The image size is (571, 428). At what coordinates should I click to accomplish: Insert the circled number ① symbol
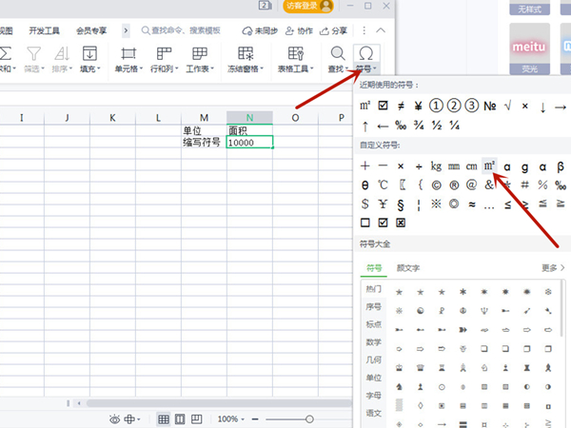coord(436,106)
